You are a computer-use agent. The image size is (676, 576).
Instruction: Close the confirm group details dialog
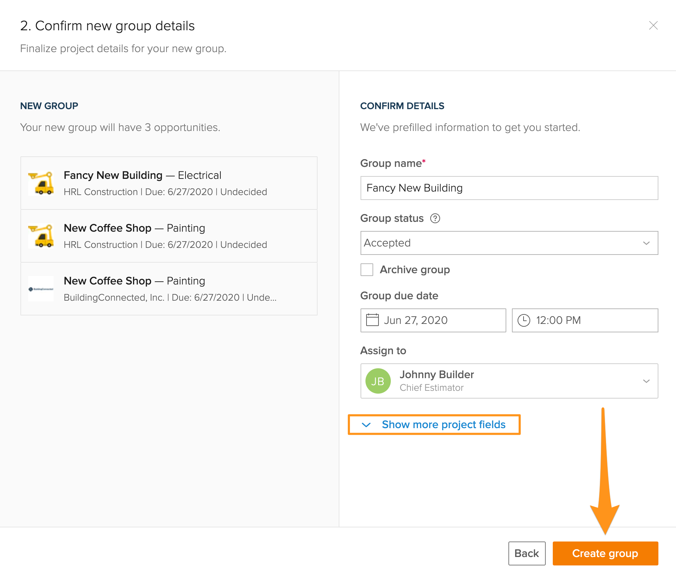click(653, 25)
